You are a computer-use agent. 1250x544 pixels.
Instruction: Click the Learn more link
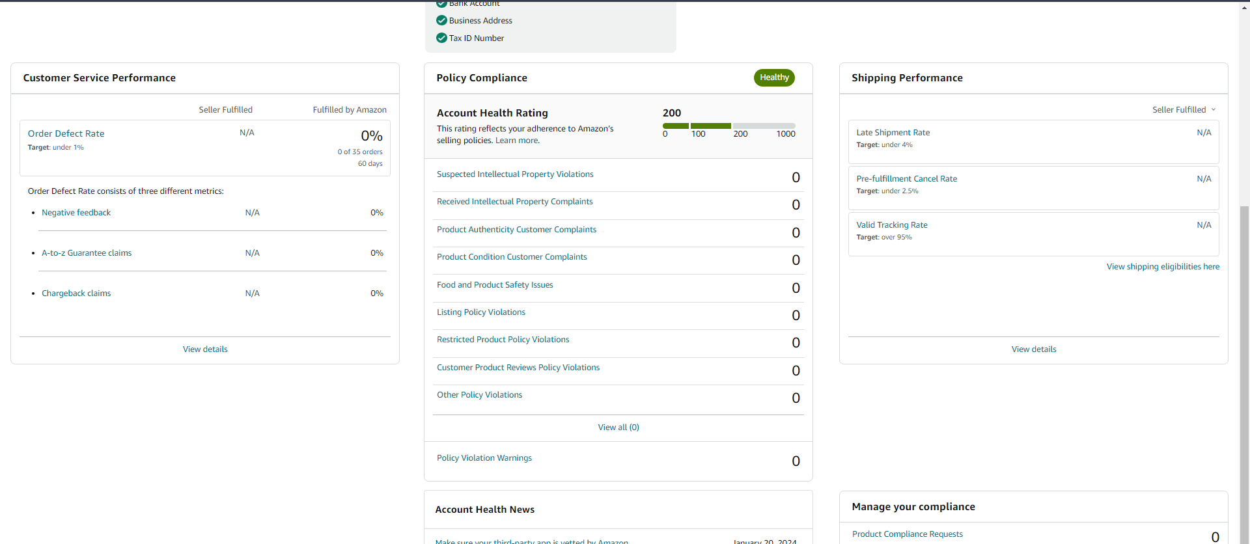(x=517, y=141)
